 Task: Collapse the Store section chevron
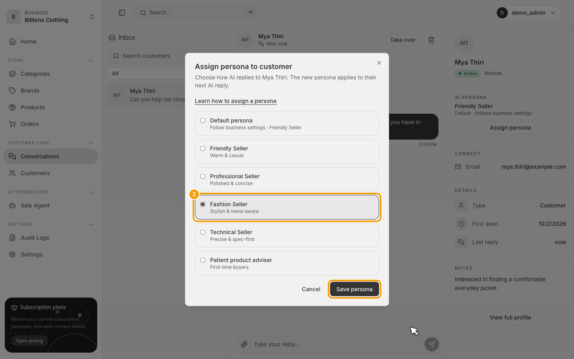pyautogui.click(x=91, y=61)
